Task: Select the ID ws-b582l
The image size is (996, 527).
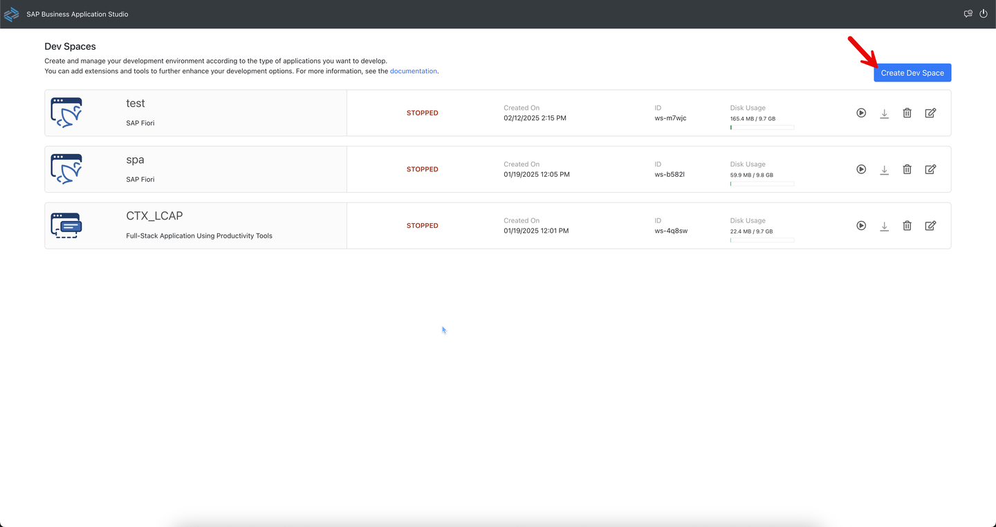Action: (670, 175)
